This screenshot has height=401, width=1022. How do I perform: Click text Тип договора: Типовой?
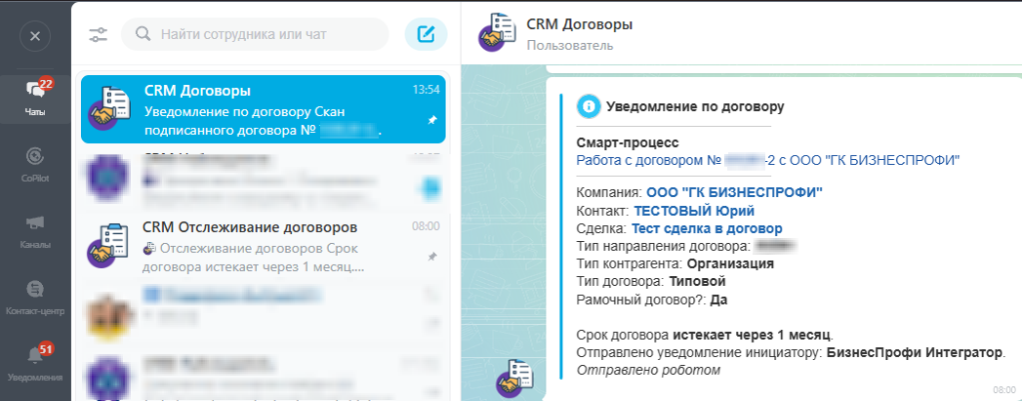point(651,282)
